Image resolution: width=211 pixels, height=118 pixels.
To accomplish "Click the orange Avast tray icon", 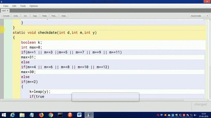I will (x=166, y=115).
